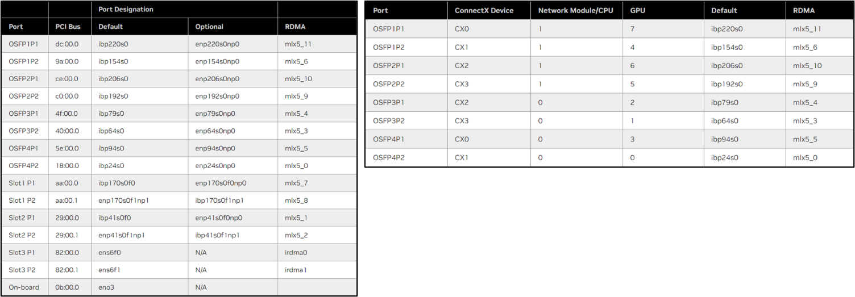Select the eno3 default name cell
The height and width of the screenshot is (297, 855).
coord(106,287)
